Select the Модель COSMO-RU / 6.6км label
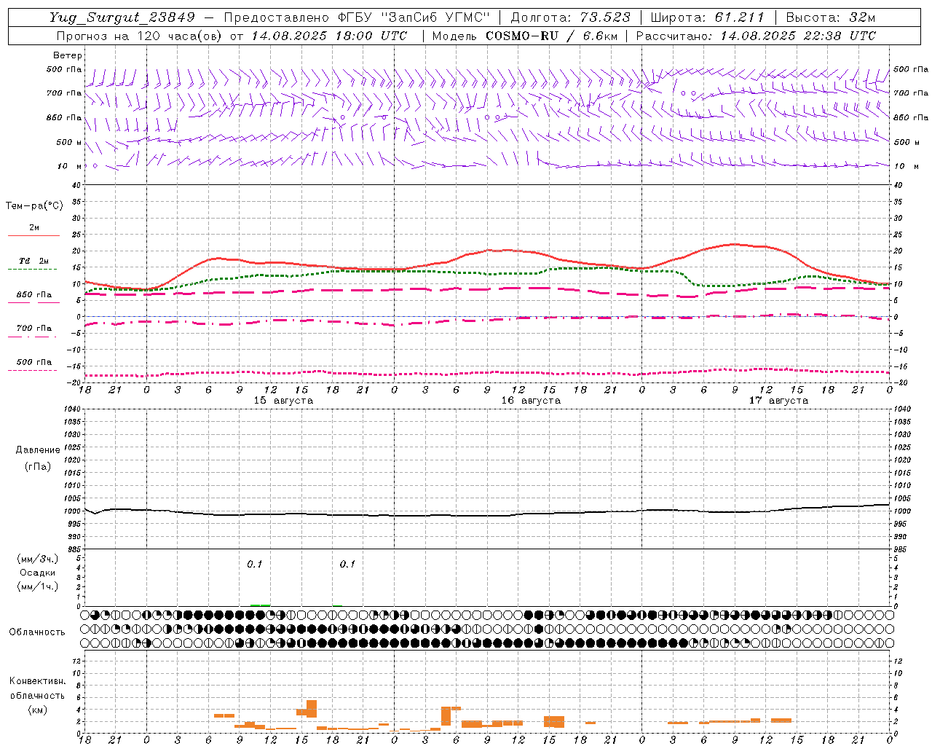This screenshot has height=746, width=932. [525, 36]
